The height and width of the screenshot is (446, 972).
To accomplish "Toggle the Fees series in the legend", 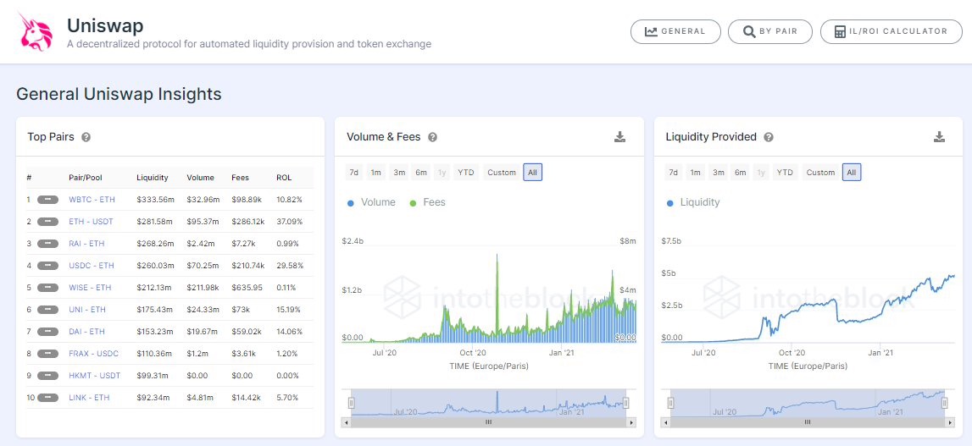I will [427, 202].
